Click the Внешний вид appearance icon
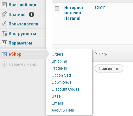133x116 pixels. point(4,5)
